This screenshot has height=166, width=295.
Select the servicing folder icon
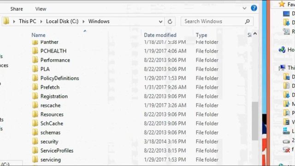(x=35, y=160)
